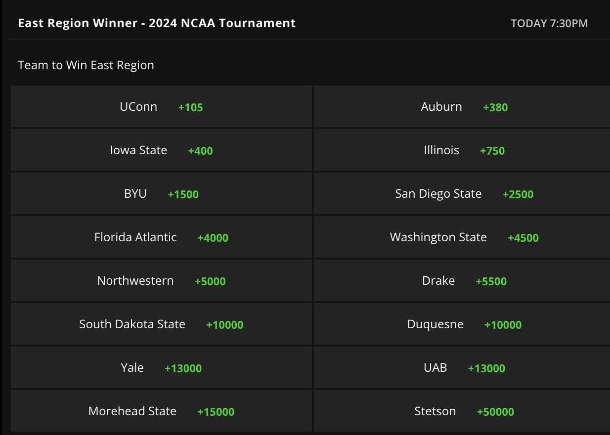Choose Illinois +750 odds cell
The image size is (610, 435).
(x=462, y=150)
